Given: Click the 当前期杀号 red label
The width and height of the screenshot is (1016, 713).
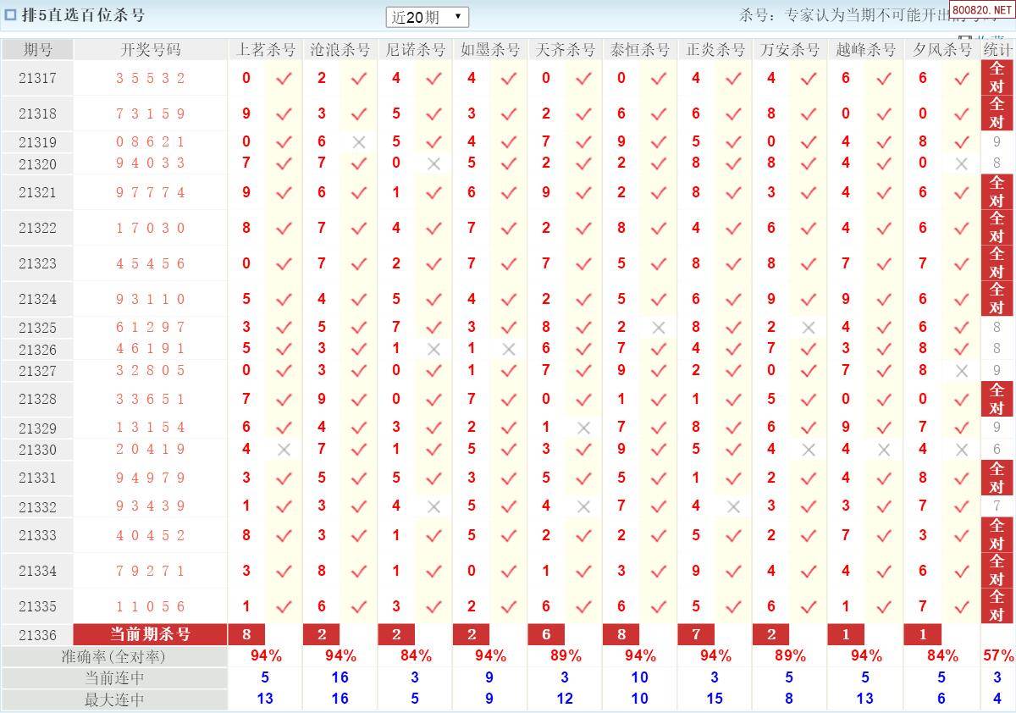Looking at the screenshot, I should (151, 634).
